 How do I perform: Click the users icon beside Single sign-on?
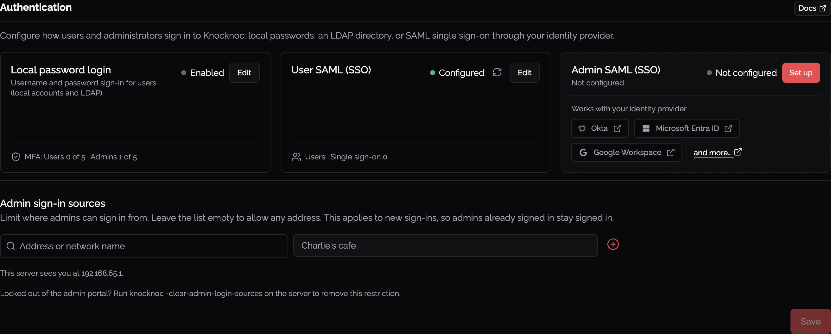click(x=296, y=157)
